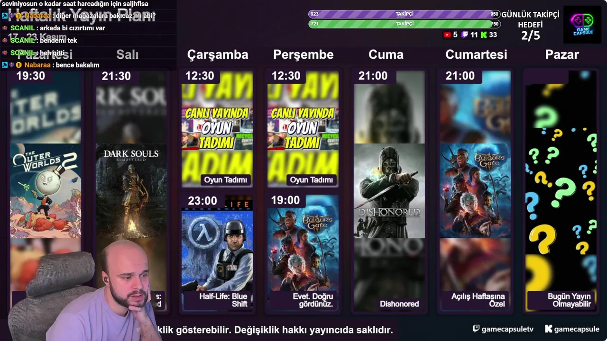The height and width of the screenshot is (341, 607).
Task: Click the 2/5 daily goal counter
Action: [530, 36]
